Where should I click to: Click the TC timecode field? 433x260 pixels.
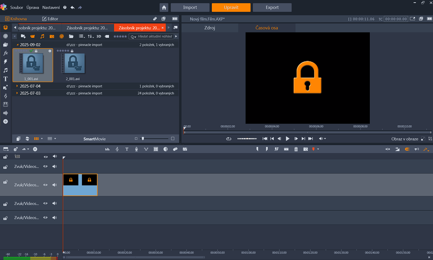[x=396, y=19]
